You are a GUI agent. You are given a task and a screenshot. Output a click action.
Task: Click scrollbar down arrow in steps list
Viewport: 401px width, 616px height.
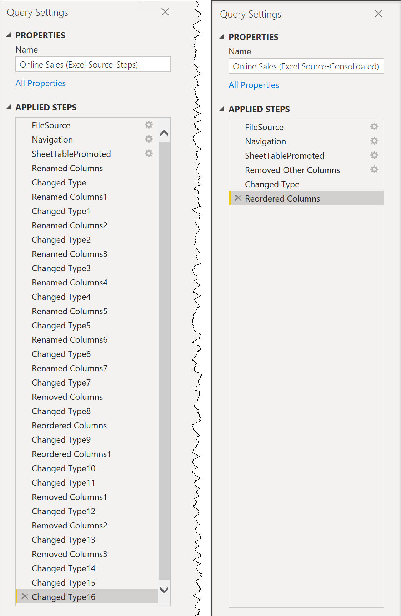pos(164,590)
